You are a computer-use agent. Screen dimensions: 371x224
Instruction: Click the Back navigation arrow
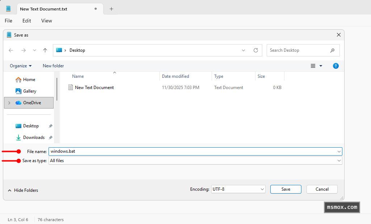coord(11,50)
